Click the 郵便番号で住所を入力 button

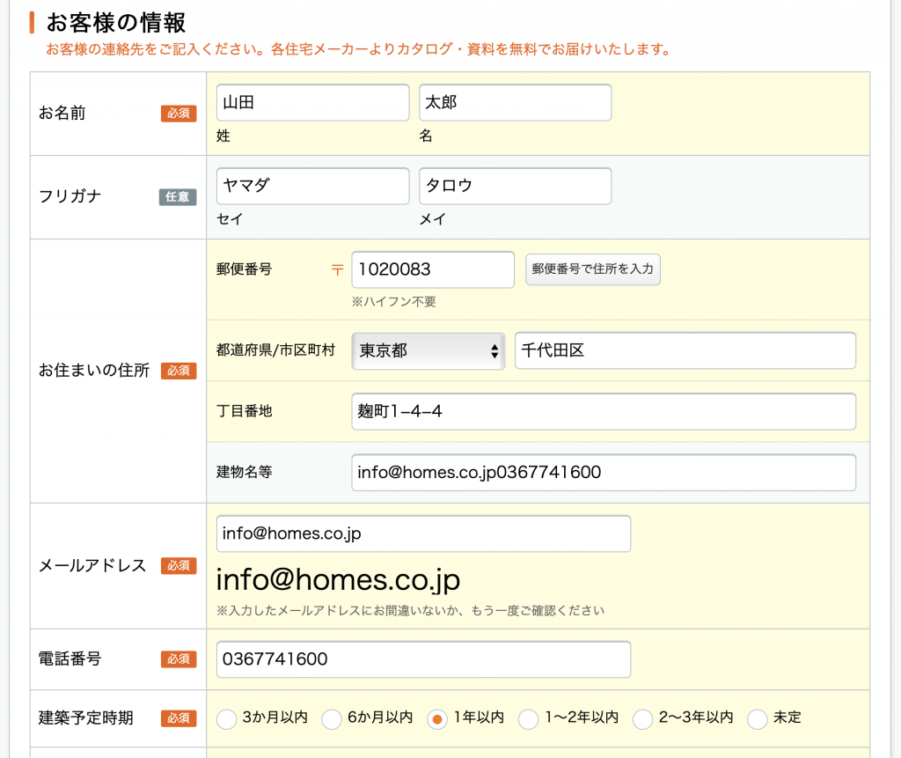tap(592, 269)
